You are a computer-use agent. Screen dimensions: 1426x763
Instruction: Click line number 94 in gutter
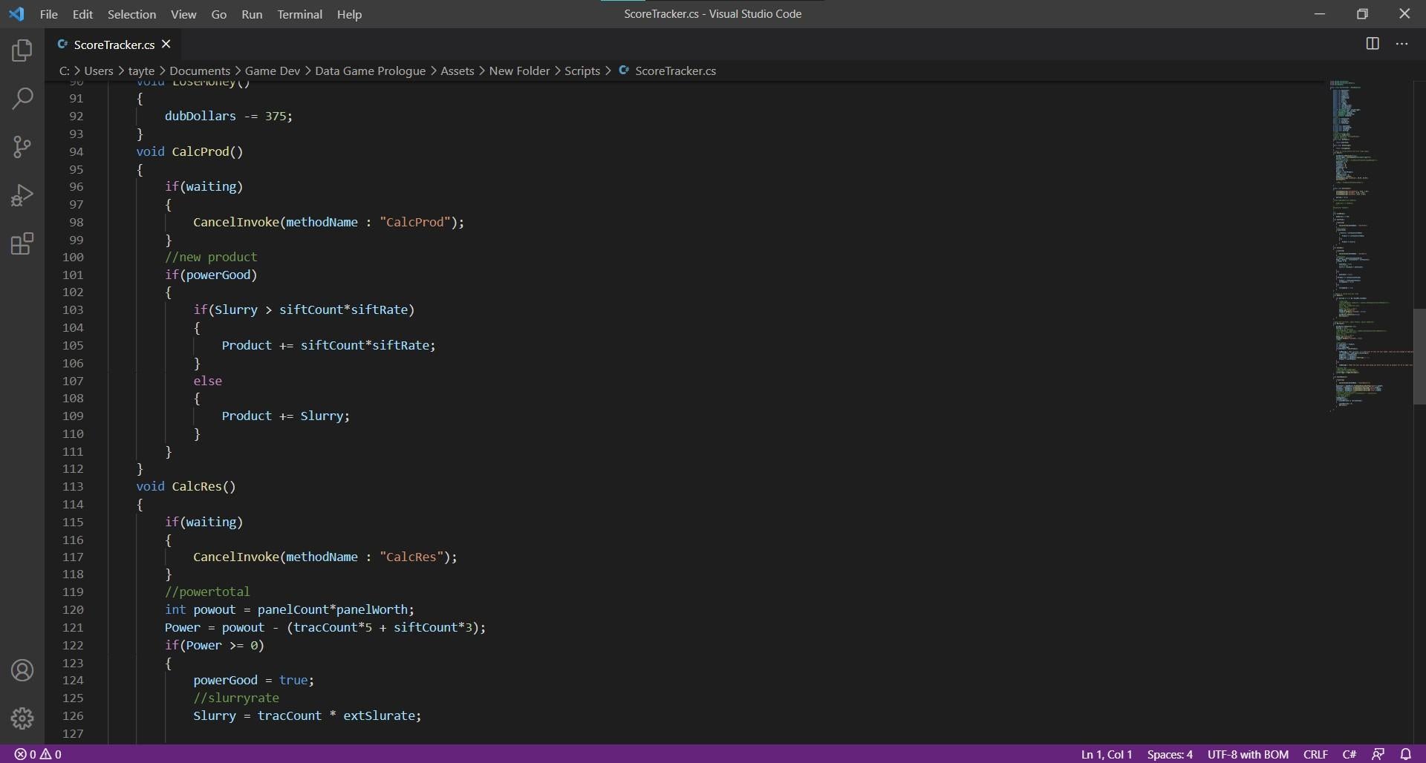tap(76, 151)
